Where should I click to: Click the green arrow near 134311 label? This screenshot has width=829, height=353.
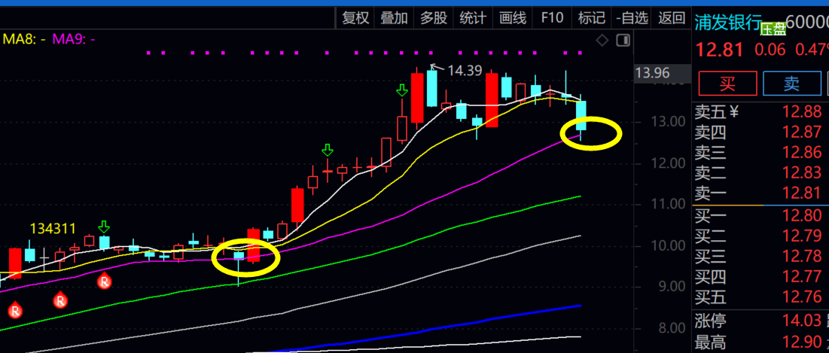click(x=104, y=227)
